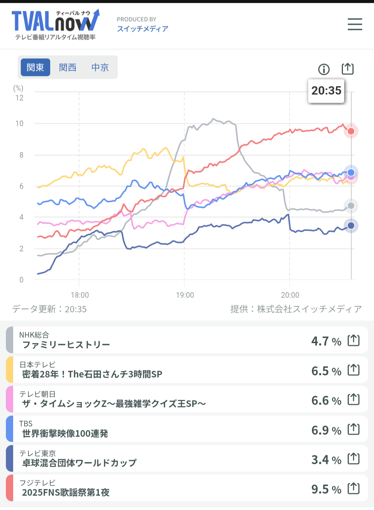
Task: Share TBS 世界衝撃映像 rating
Action: point(353,429)
